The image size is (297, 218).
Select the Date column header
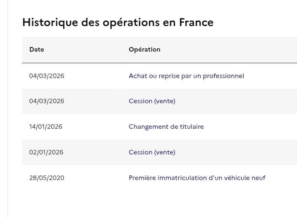(37, 50)
